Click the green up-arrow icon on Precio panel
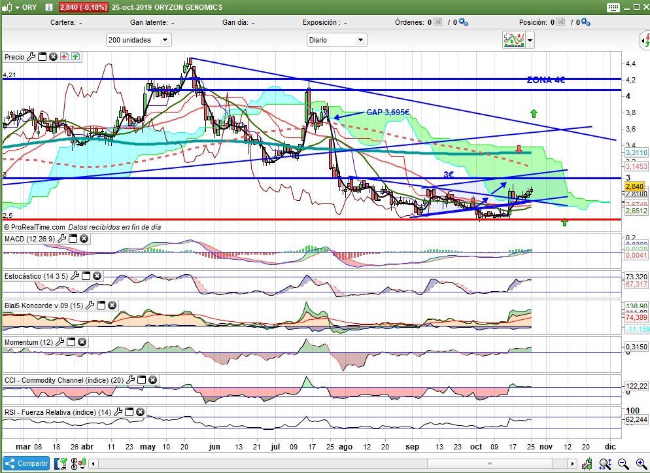 [75, 57]
